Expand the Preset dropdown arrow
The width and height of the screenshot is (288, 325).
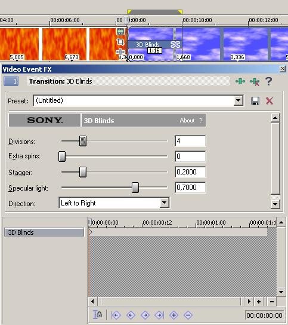pos(239,101)
